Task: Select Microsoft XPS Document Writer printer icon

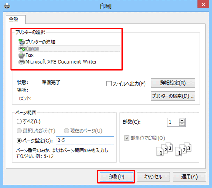Action: (22, 62)
